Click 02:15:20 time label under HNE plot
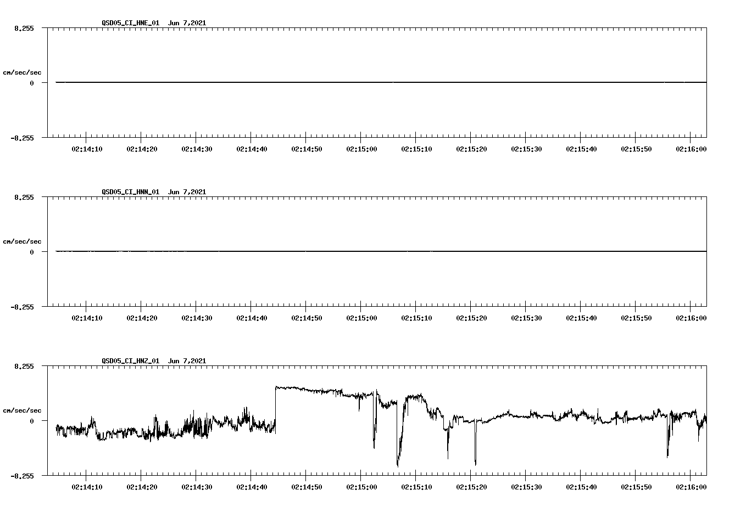Image resolution: width=746 pixels, height=507 pixels. click(471, 149)
